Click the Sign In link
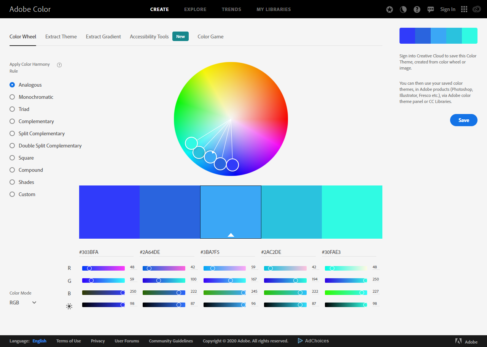 [447, 10]
